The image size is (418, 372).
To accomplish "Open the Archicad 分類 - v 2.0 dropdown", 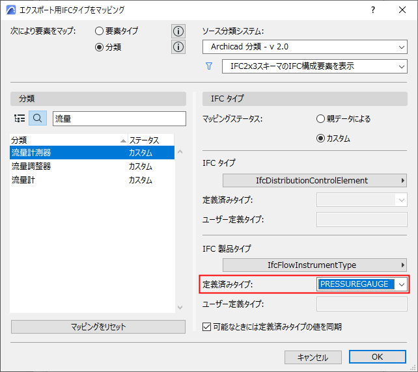I will coord(305,47).
